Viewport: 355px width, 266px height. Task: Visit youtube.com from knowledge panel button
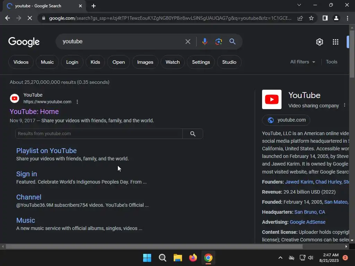click(x=286, y=120)
